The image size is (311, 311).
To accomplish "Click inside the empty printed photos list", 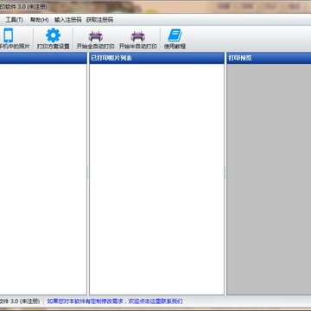I will tap(156, 179).
